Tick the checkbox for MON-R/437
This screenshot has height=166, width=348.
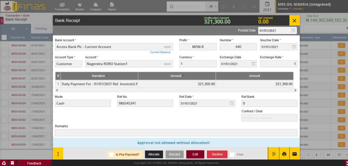point(4,79)
